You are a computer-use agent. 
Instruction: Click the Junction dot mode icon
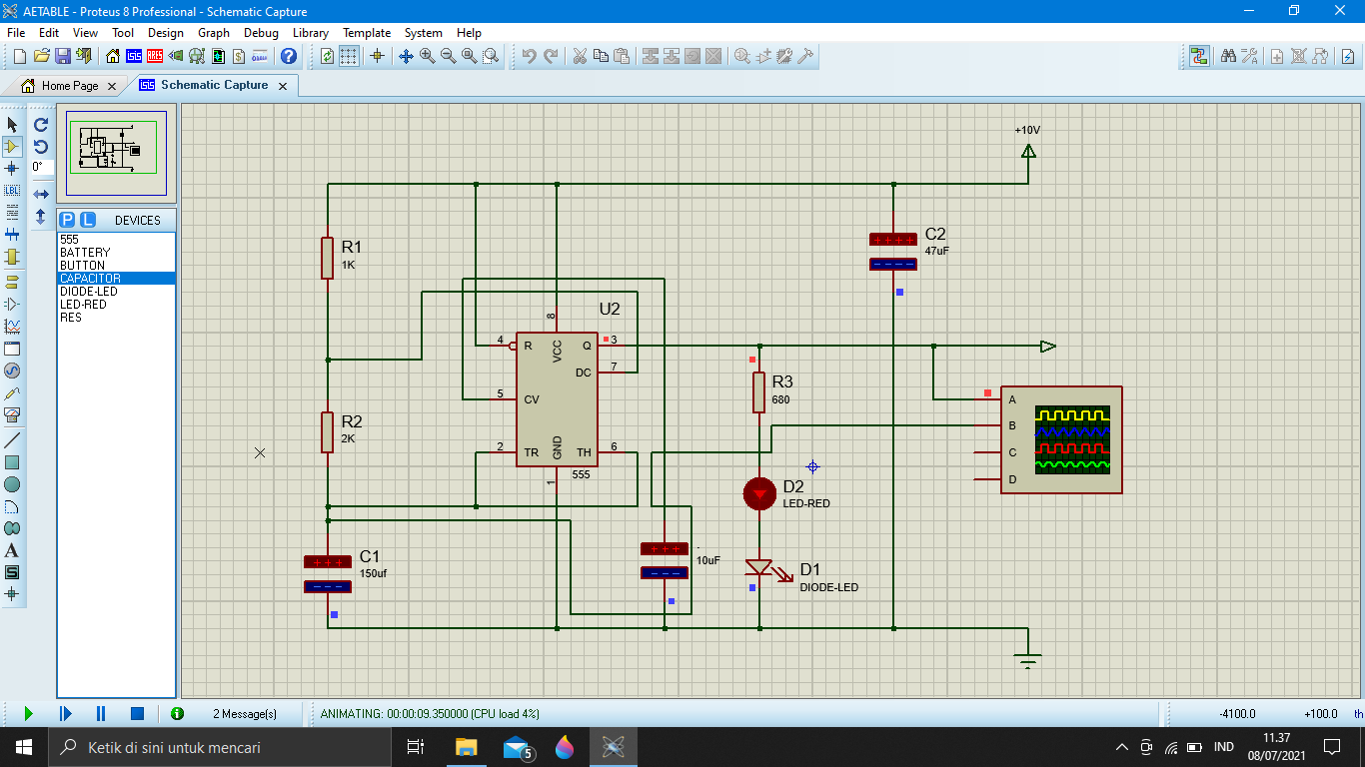tap(12, 168)
